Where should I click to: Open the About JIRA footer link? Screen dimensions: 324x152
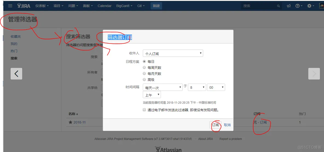[206, 139]
